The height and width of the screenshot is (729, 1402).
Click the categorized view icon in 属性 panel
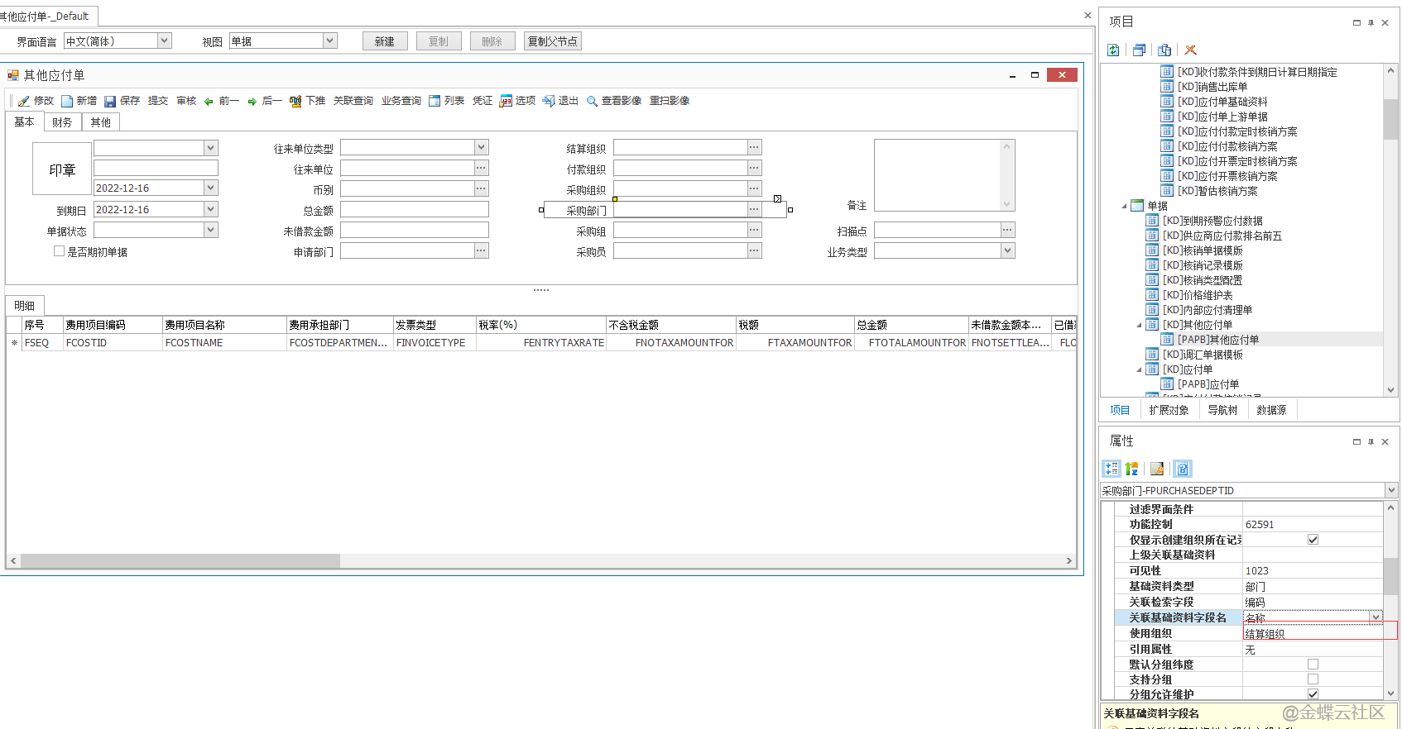[1112, 469]
